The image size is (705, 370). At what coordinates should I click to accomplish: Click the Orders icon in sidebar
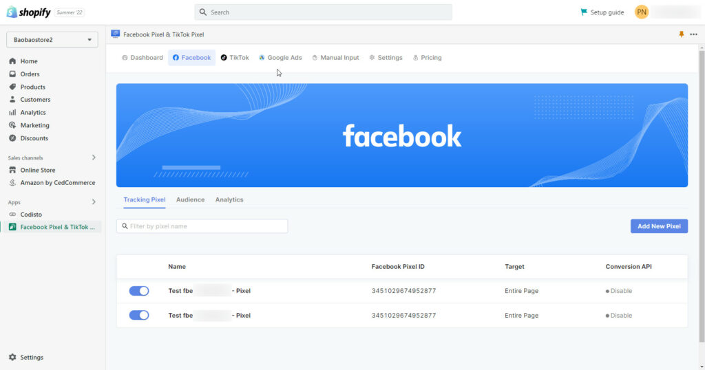12,74
